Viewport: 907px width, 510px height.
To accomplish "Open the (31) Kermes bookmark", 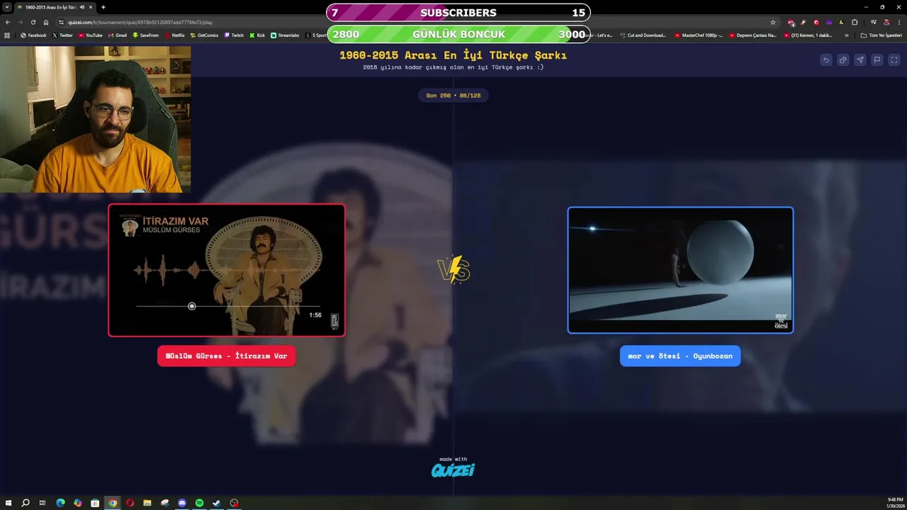I will coord(809,35).
